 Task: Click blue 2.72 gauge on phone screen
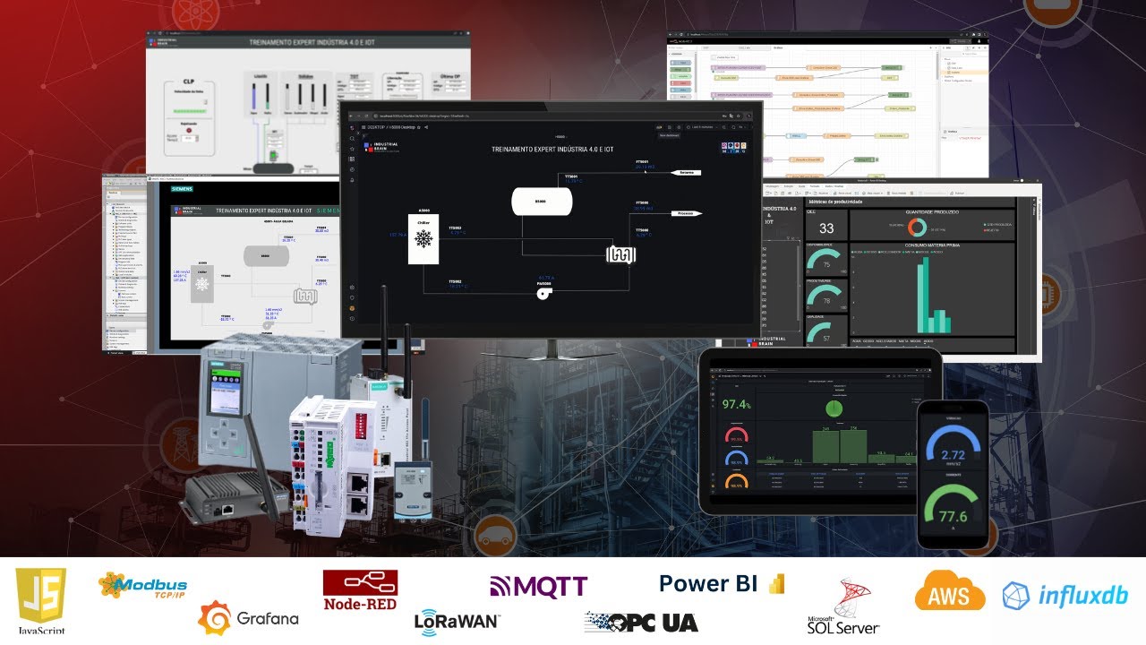(x=954, y=445)
